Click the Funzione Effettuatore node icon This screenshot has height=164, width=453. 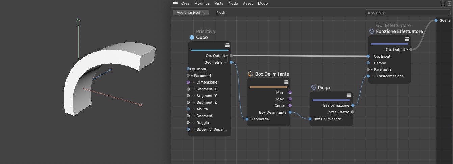click(x=372, y=31)
